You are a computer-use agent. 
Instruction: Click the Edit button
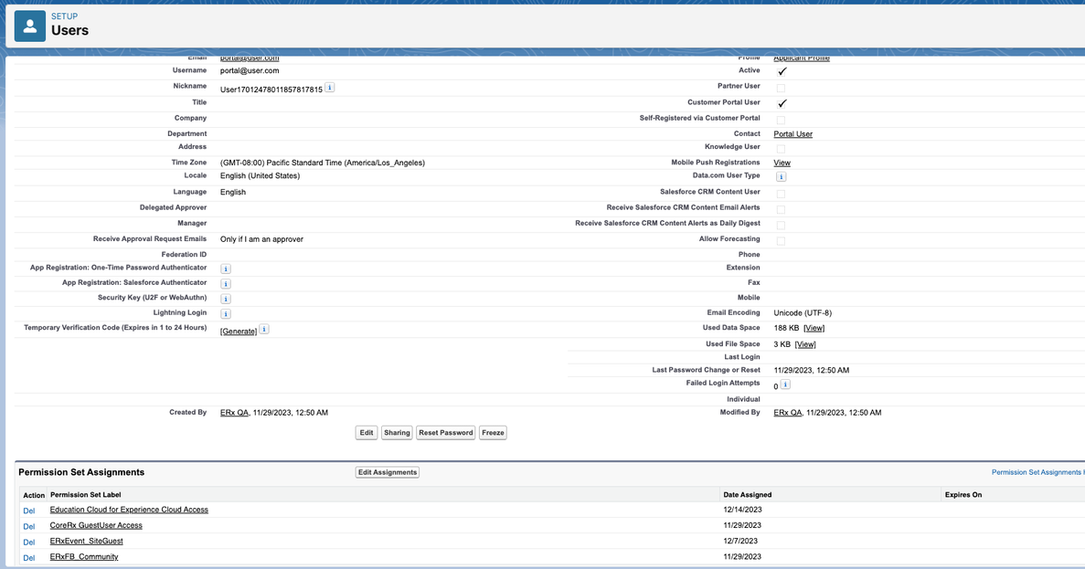point(366,433)
